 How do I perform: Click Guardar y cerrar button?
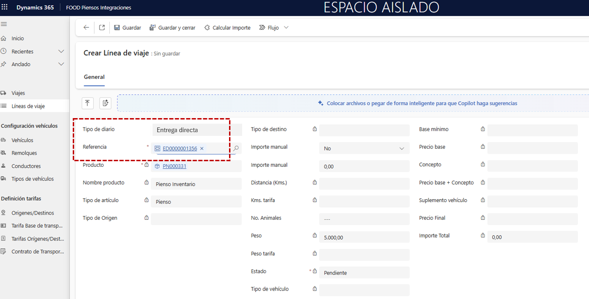(172, 28)
